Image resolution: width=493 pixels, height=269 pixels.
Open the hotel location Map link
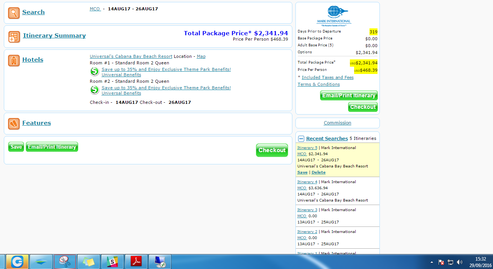[201, 56]
